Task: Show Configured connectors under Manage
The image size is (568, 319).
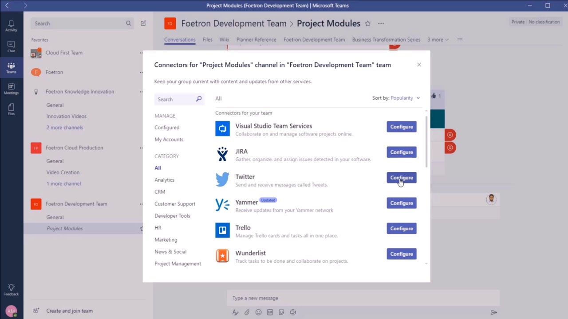Action: 167,128
